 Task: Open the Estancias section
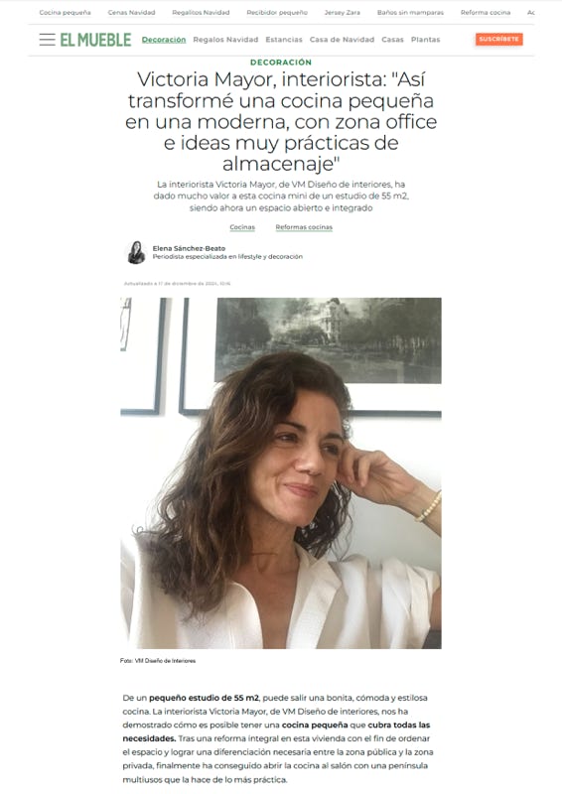click(284, 40)
